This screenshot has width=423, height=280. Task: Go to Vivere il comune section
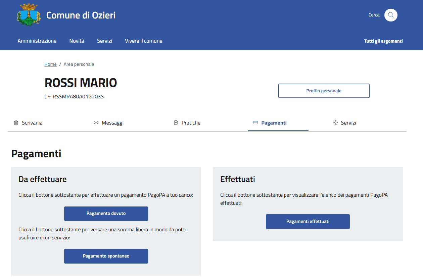(x=144, y=41)
